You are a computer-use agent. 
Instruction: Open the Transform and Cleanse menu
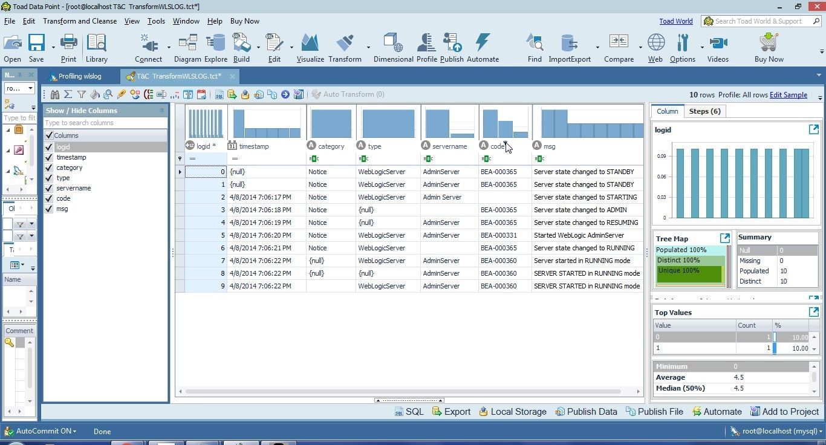pyautogui.click(x=80, y=21)
